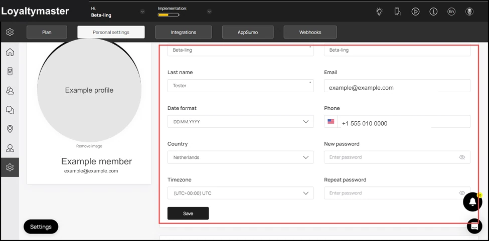Open the Country dropdown
This screenshot has height=241, width=489.
(240, 157)
